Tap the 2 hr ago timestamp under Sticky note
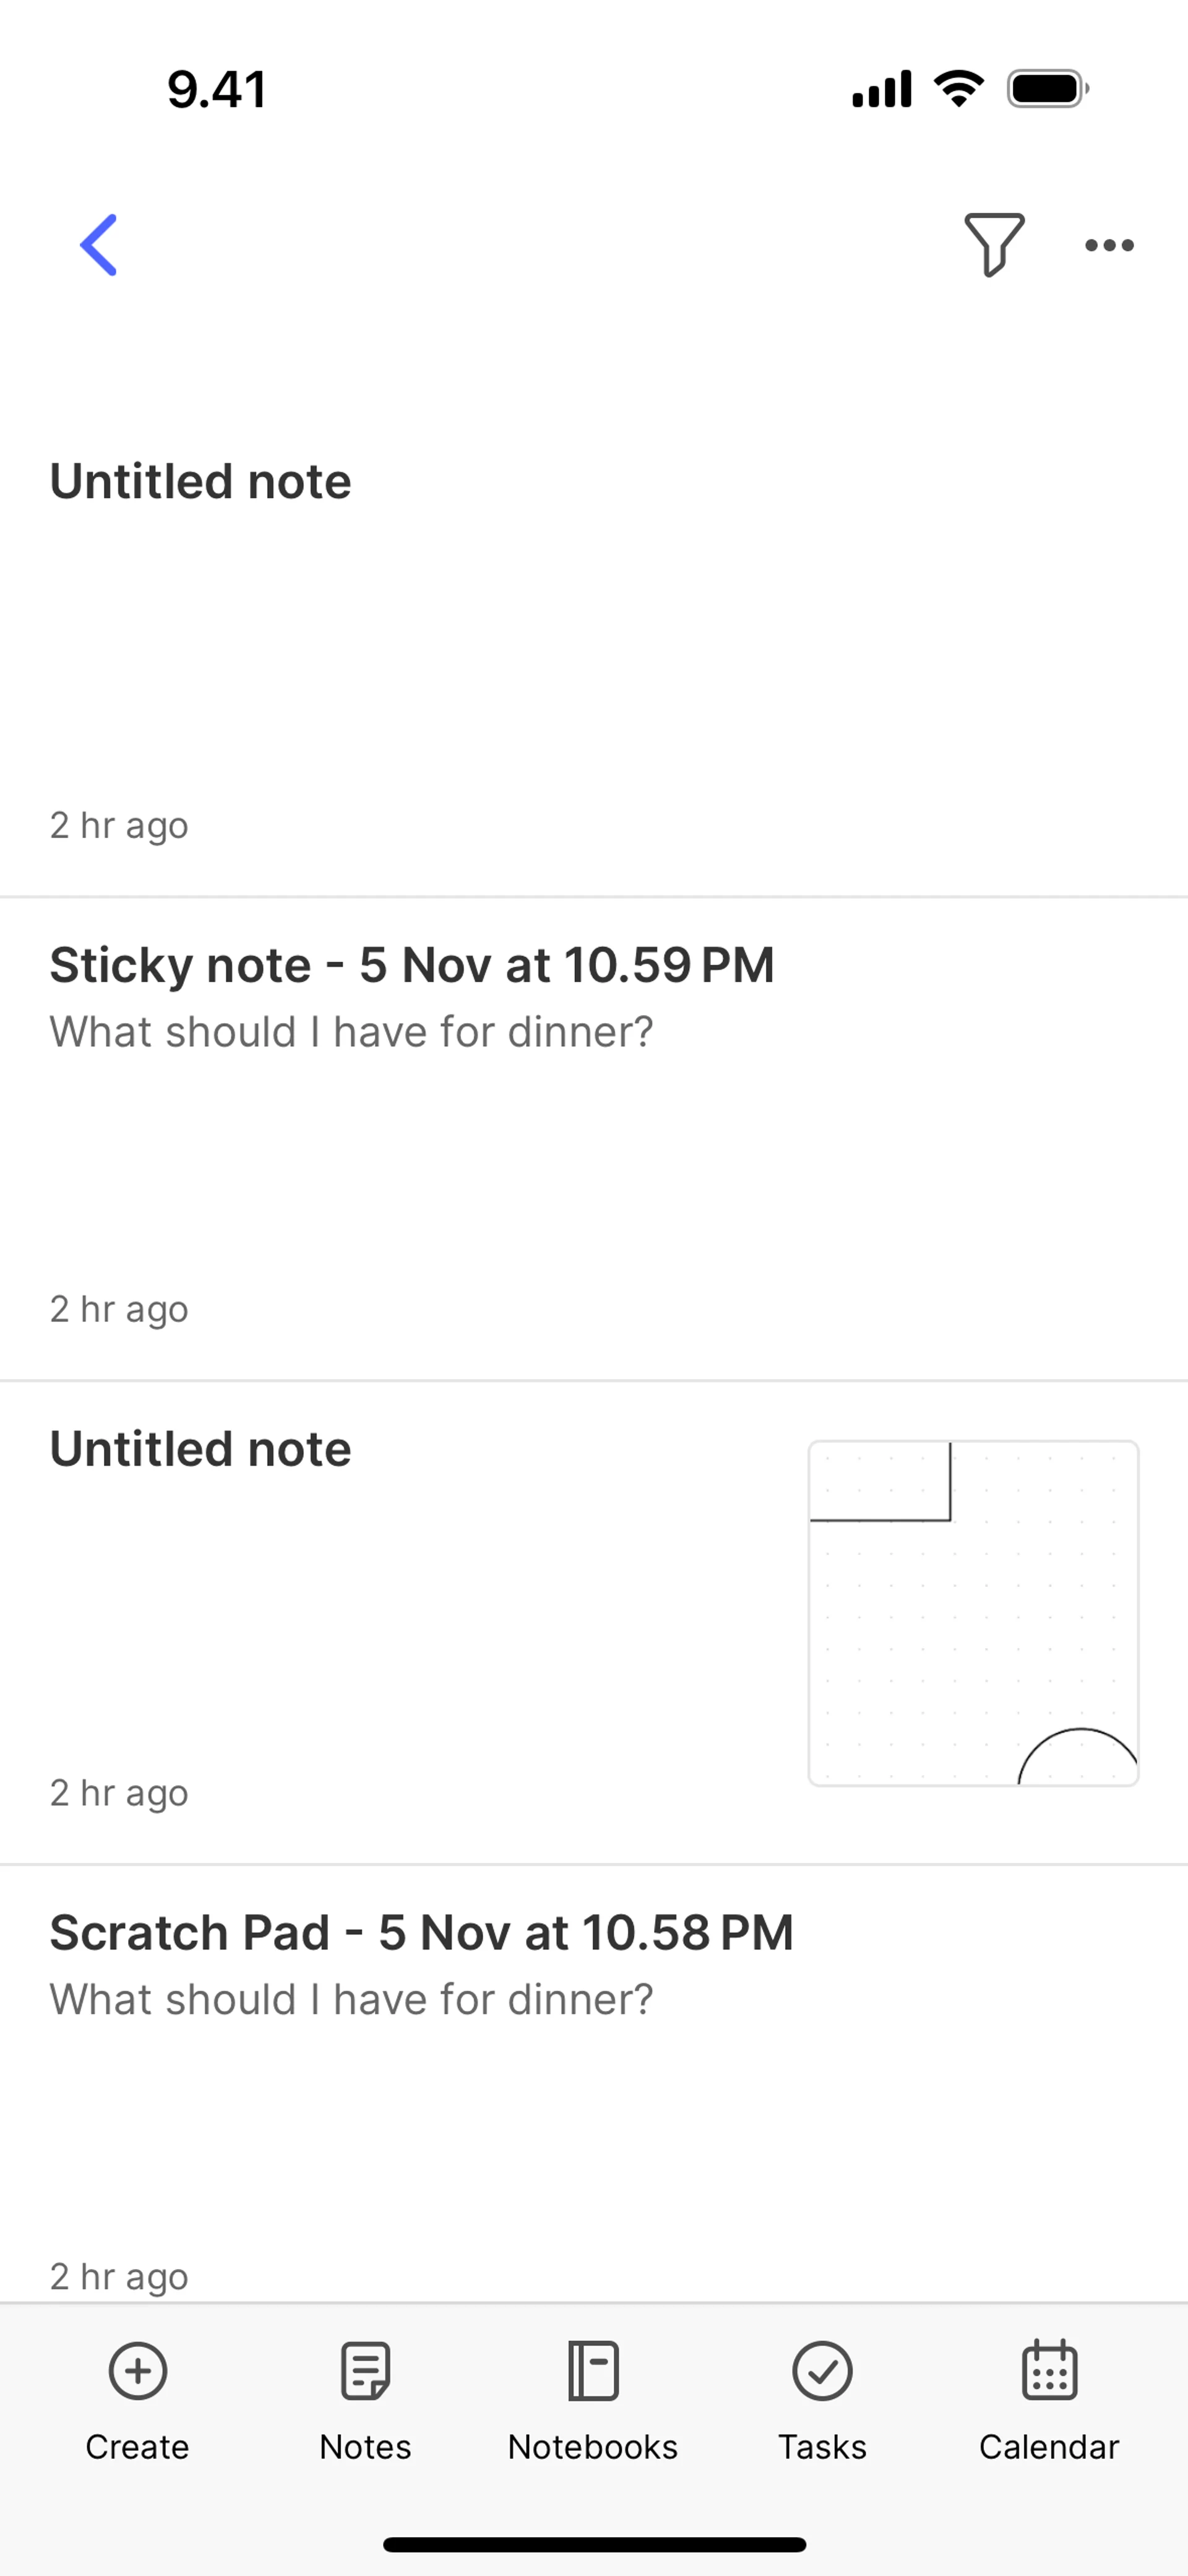 pyautogui.click(x=119, y=1309)
